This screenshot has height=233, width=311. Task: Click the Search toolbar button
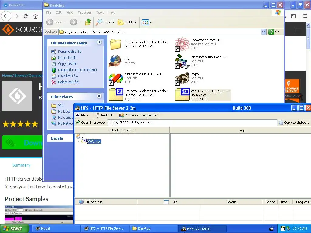tap(104, 22)
